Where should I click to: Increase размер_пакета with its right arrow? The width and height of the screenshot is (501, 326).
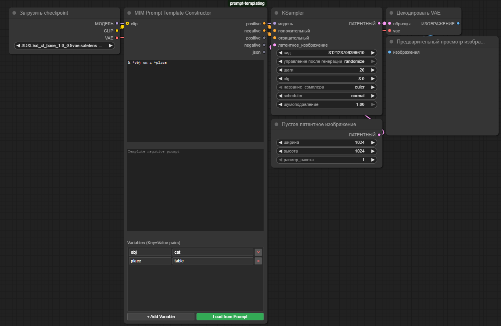[x=373, y=160]
